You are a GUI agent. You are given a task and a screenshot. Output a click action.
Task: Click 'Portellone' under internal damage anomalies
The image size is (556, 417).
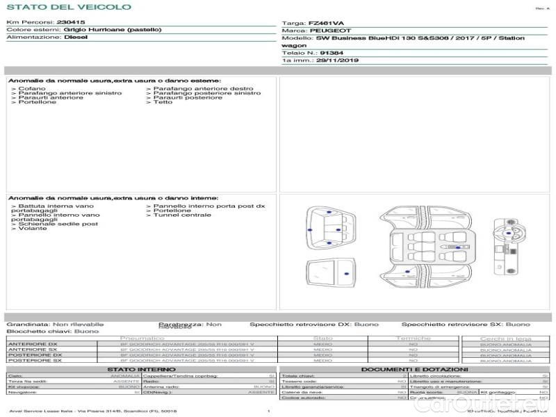[x=168, y=211]
